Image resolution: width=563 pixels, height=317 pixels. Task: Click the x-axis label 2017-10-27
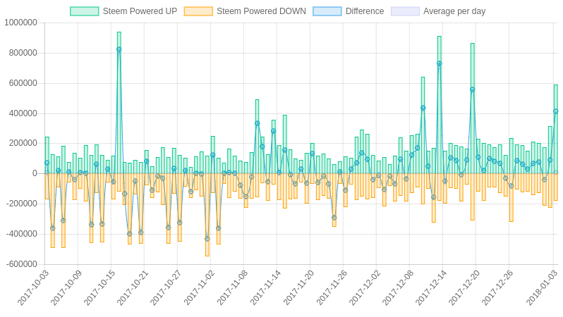pos(166,287)
